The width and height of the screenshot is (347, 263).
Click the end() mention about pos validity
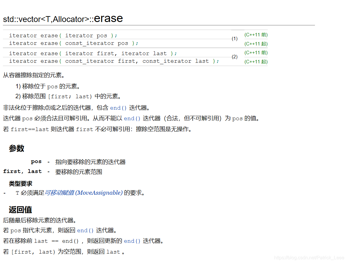pyautogui.click(x=132, y=118)
